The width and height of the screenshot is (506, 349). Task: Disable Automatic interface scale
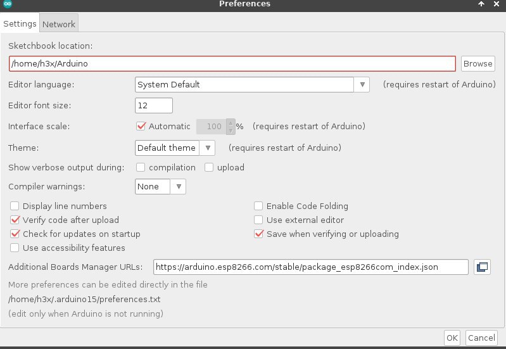click(141, 126)
